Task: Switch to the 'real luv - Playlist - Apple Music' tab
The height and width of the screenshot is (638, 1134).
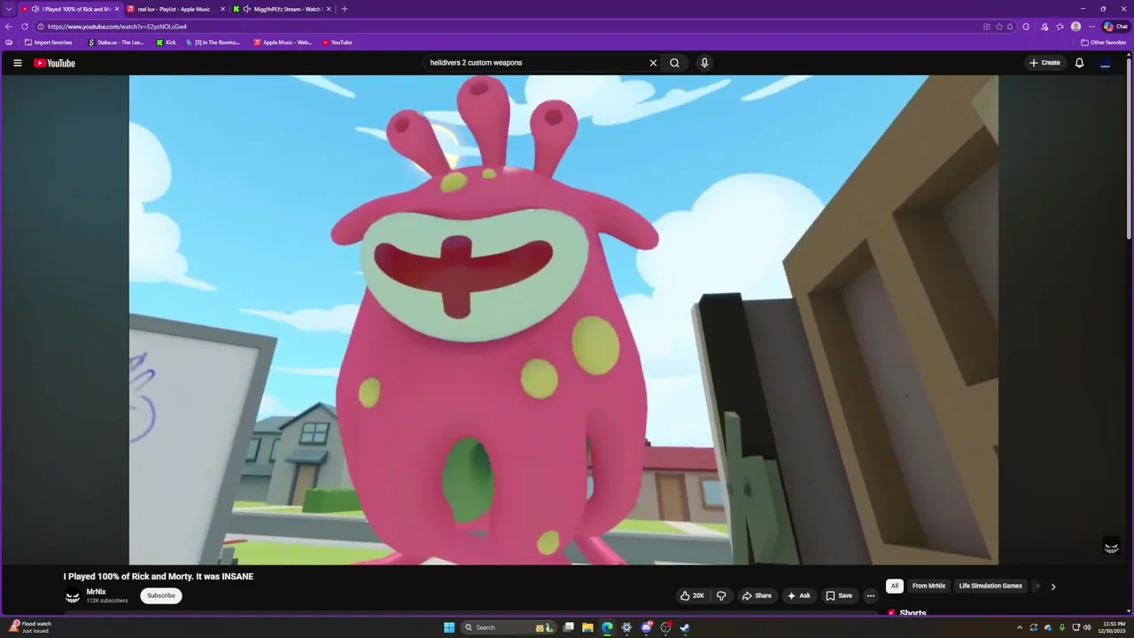Action: coord(174,9)
